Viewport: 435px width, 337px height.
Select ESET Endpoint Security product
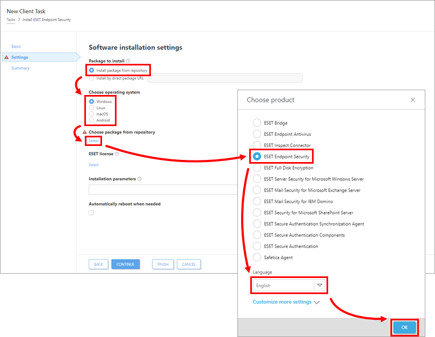[x=257, y=156]
